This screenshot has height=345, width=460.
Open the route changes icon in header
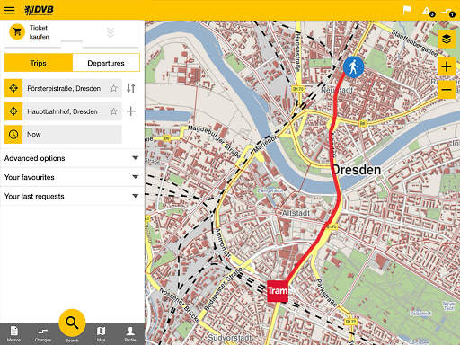[x=448, y=12]
